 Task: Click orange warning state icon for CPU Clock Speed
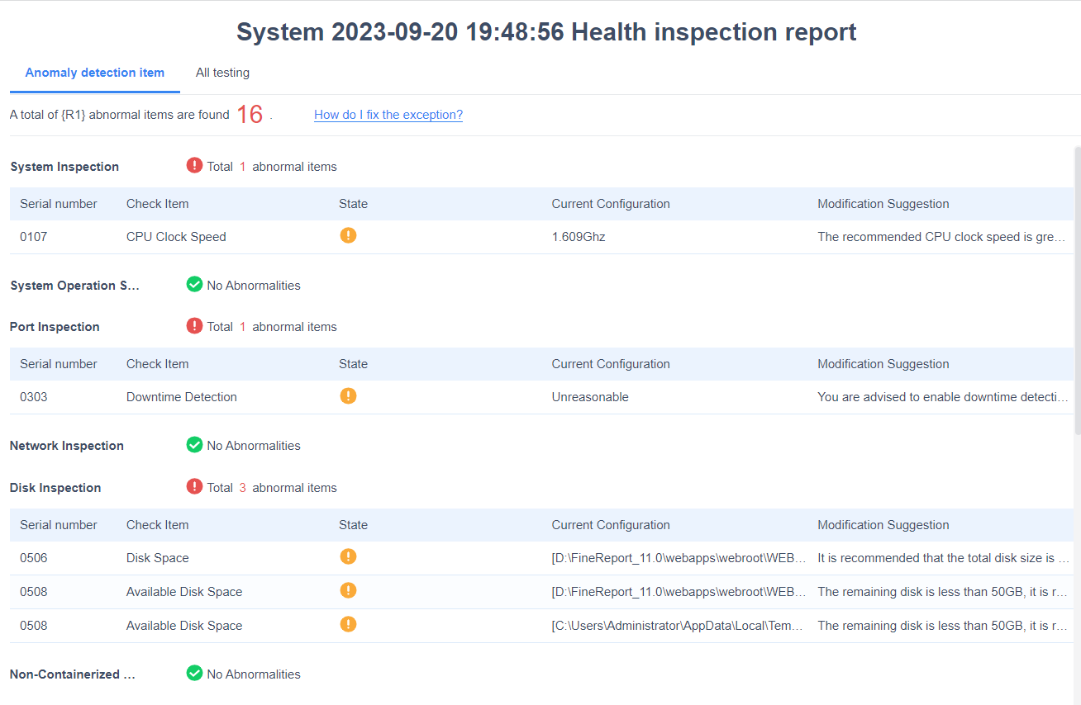point(348,235)
